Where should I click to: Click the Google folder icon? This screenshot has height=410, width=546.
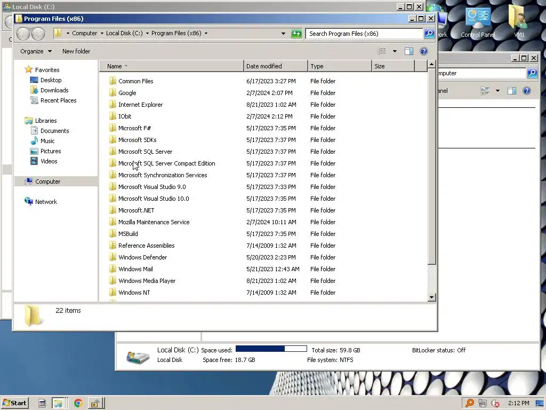[113, 93]
